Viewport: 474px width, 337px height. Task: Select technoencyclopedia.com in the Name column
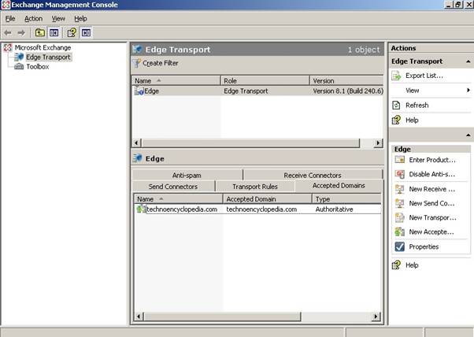tap(182, 209)
